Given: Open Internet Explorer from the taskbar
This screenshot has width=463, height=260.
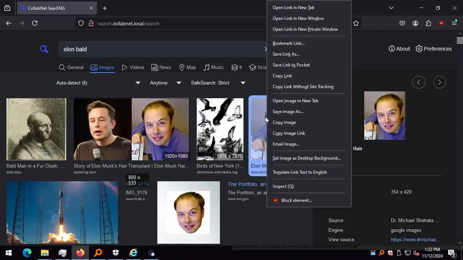Looking at the screenshot, I should 133,253.
